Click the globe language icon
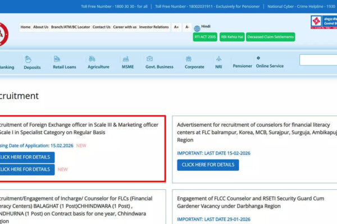 tap(197, 29)
